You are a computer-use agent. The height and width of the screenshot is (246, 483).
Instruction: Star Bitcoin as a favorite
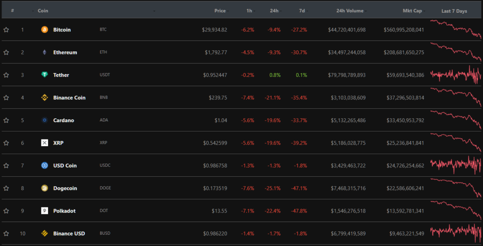pos(6,30)
